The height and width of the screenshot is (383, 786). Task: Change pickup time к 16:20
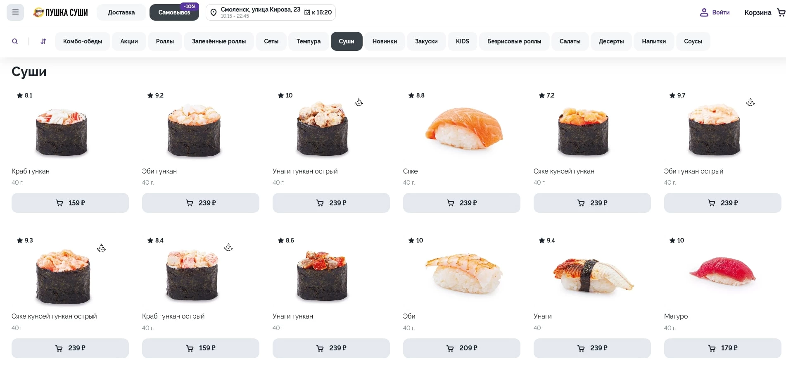[x=318, y=12]
